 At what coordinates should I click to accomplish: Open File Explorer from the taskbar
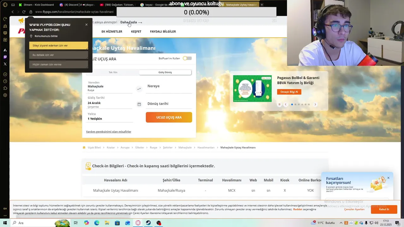pyautogui.click(x=107, y=223)
